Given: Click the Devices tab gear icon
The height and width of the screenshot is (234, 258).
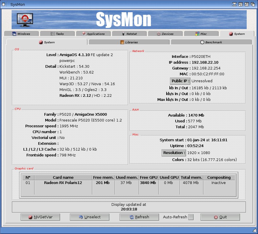Looking at the screenshot, I should (x=159, y=34).
